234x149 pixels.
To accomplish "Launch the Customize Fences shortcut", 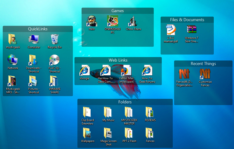I will (x=205, y=74).
